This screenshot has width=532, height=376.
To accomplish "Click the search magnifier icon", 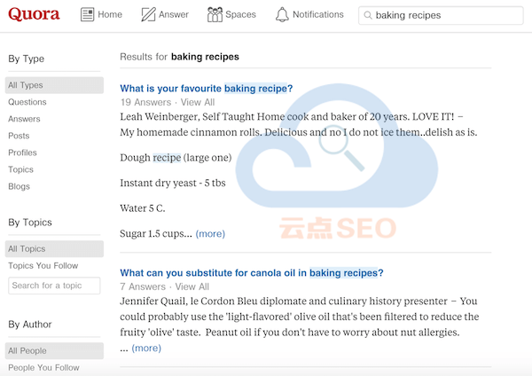I will click(x=368, y=15).
